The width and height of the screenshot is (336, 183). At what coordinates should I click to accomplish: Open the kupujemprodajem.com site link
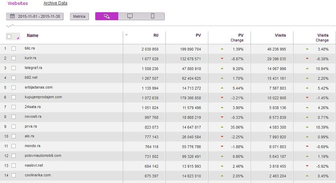pyautogui.click(x=43, y=97)
